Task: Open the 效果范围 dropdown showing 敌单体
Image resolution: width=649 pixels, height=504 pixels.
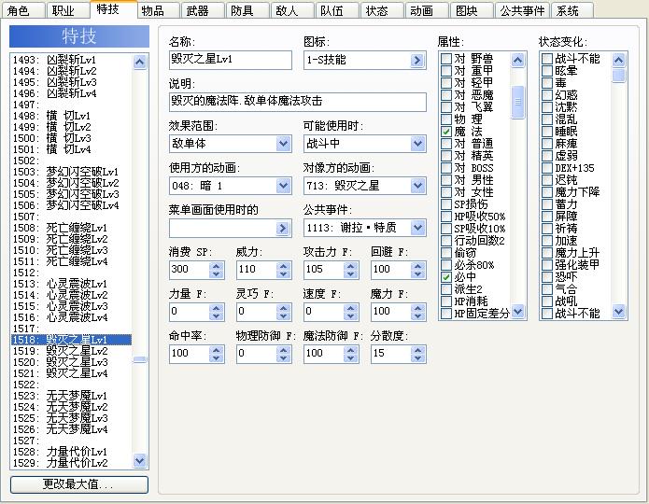Action: click(x=283, y=144)
